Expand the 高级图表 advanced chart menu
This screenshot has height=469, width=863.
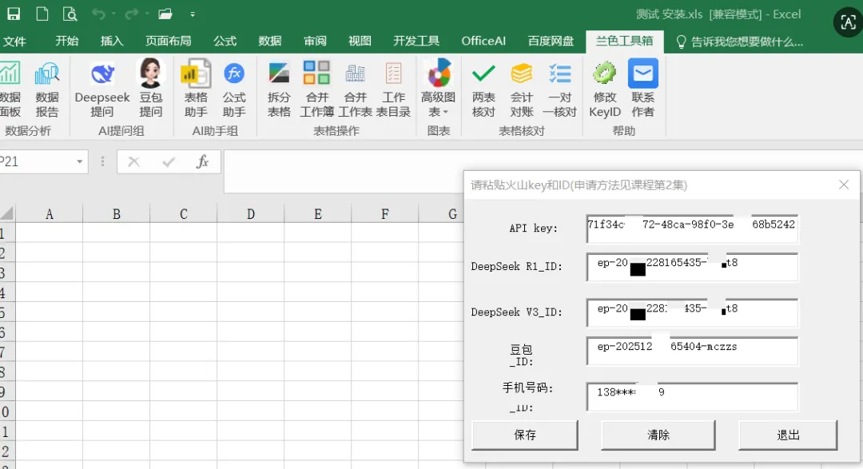pos(439,89)
